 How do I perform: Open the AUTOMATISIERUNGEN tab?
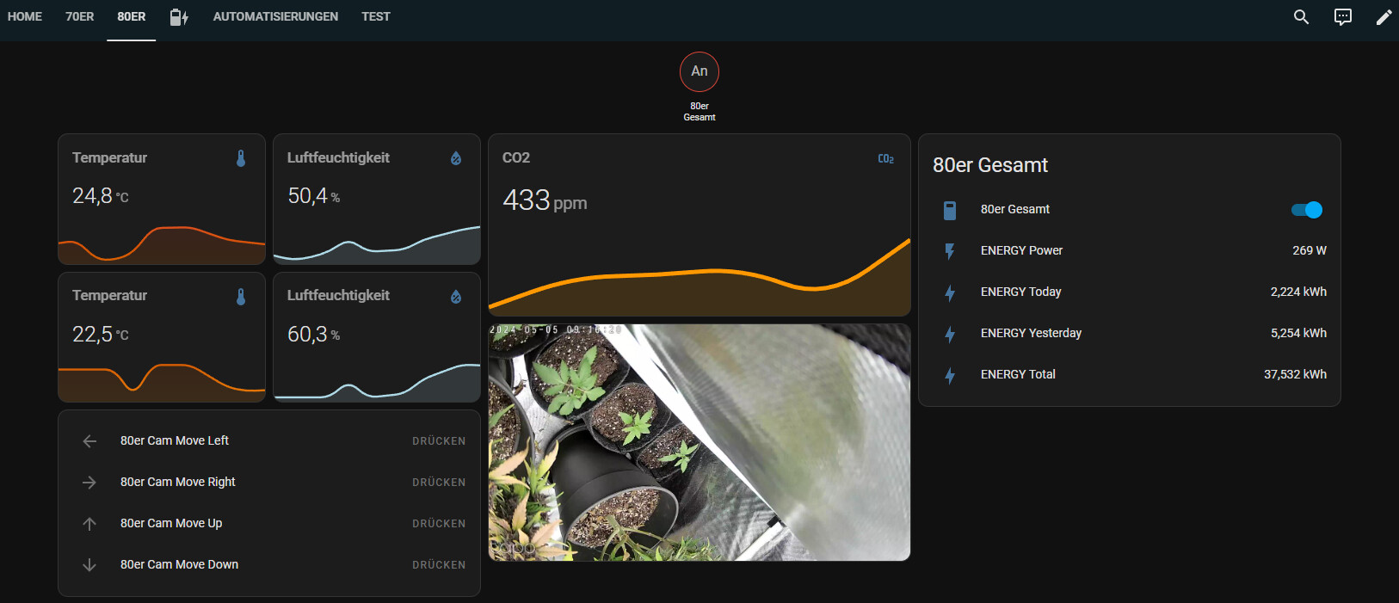click(275, 17)
